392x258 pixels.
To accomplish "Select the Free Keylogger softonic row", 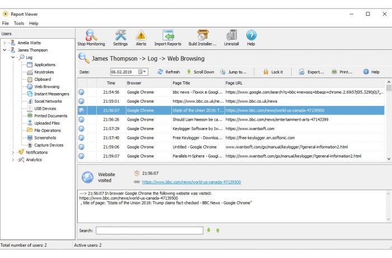I will (x=231, y=138).
